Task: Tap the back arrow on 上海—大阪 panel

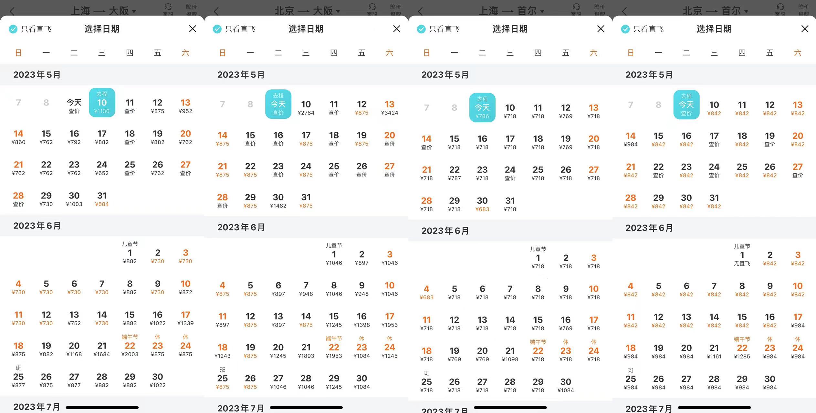Action: click(x=12, y=11)
